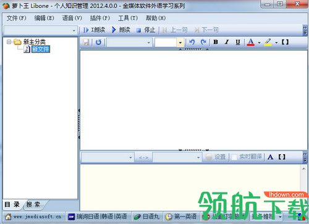Open the font name combo box
Viewport: 309px width, 224px height.
[x=129, y=43]
